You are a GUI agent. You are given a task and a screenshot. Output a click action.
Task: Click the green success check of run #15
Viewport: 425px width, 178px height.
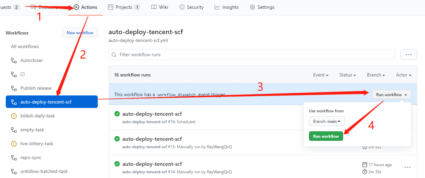[x=117, y=139]
